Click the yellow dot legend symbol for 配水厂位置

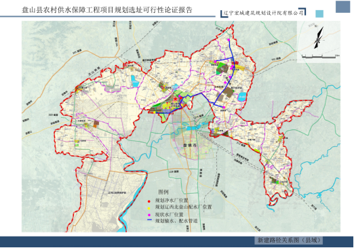point(149,207)
